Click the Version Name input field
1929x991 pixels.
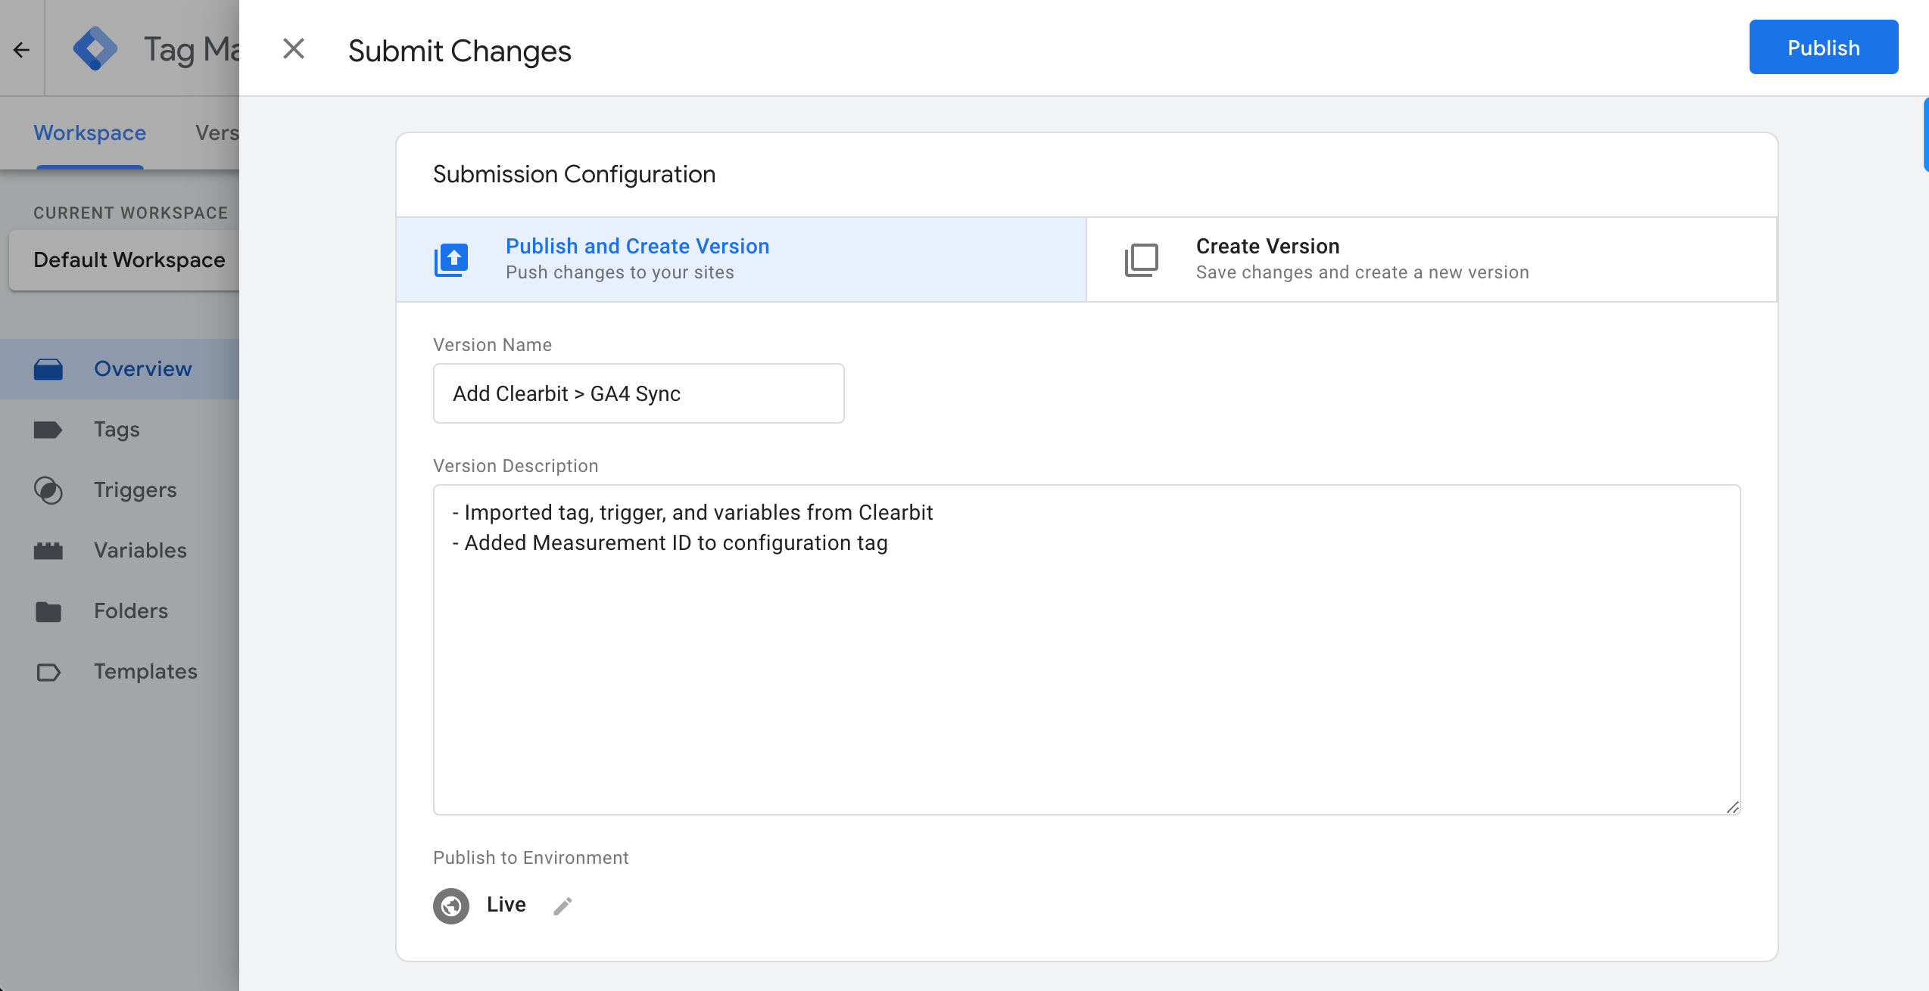click(638, 393)
